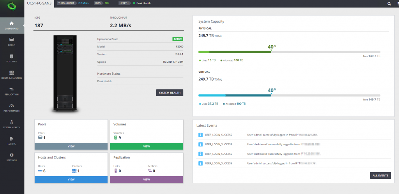View volumes via the green VIEW button

[147, 146]
